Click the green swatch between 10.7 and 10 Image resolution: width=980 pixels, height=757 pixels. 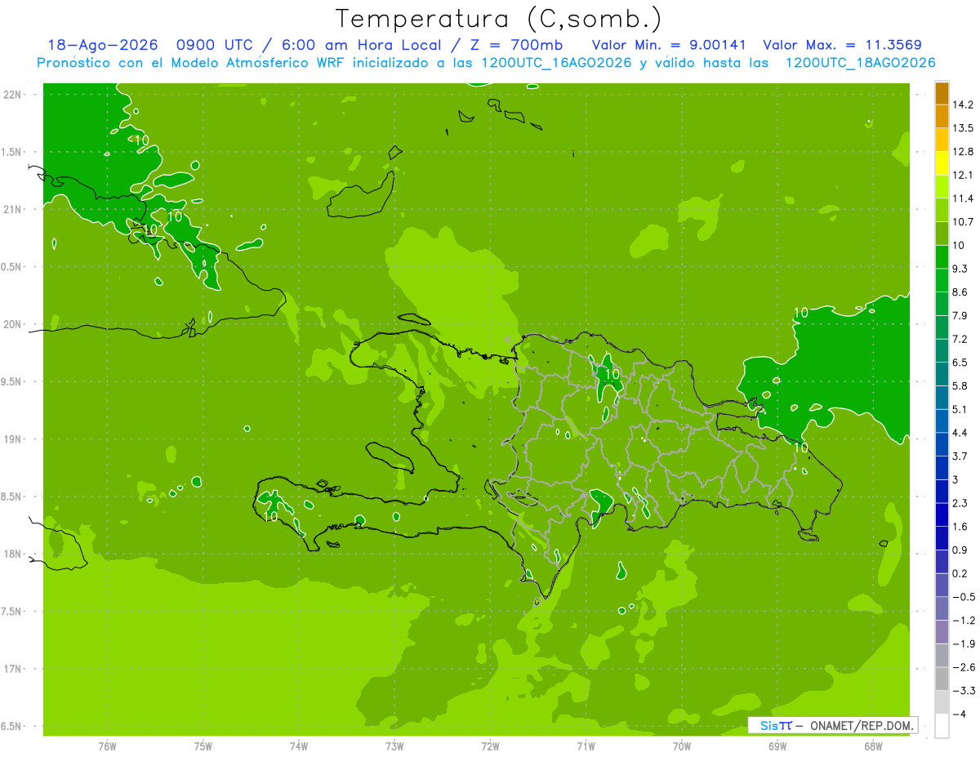point(942,234)
